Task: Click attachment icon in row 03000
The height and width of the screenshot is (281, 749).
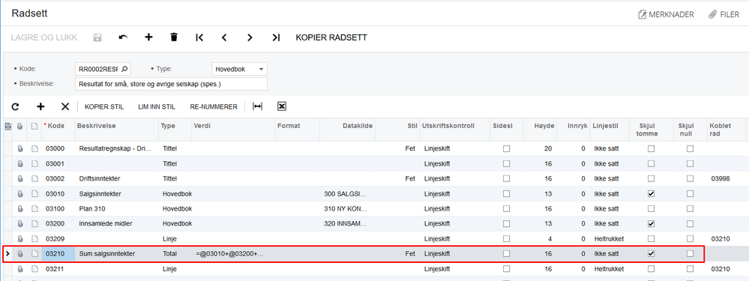Action: pos(20,149)
